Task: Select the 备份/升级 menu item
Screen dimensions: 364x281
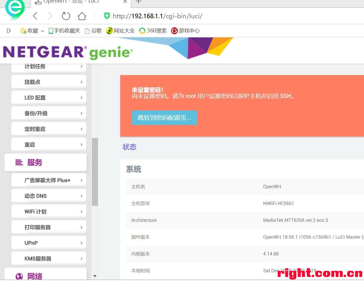Action: point(49,113)
